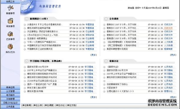Open the 日程/计划/会议 sidebar section

click(x=10, y=103)
